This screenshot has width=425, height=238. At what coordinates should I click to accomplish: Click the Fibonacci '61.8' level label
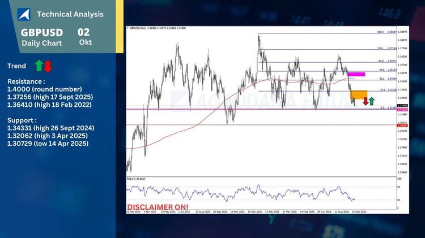point(381,61)
